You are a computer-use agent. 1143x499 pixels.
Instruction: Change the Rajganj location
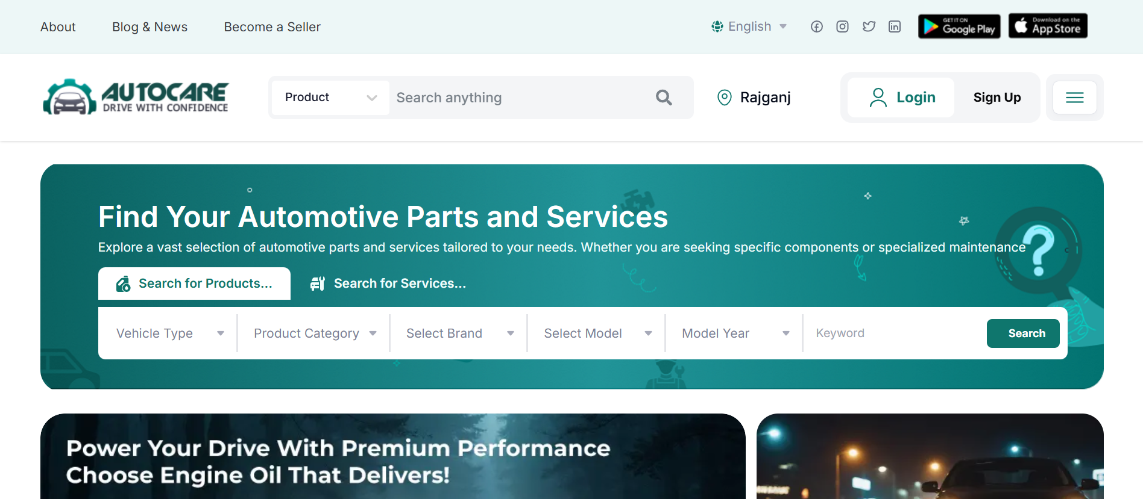pos(754,98)
